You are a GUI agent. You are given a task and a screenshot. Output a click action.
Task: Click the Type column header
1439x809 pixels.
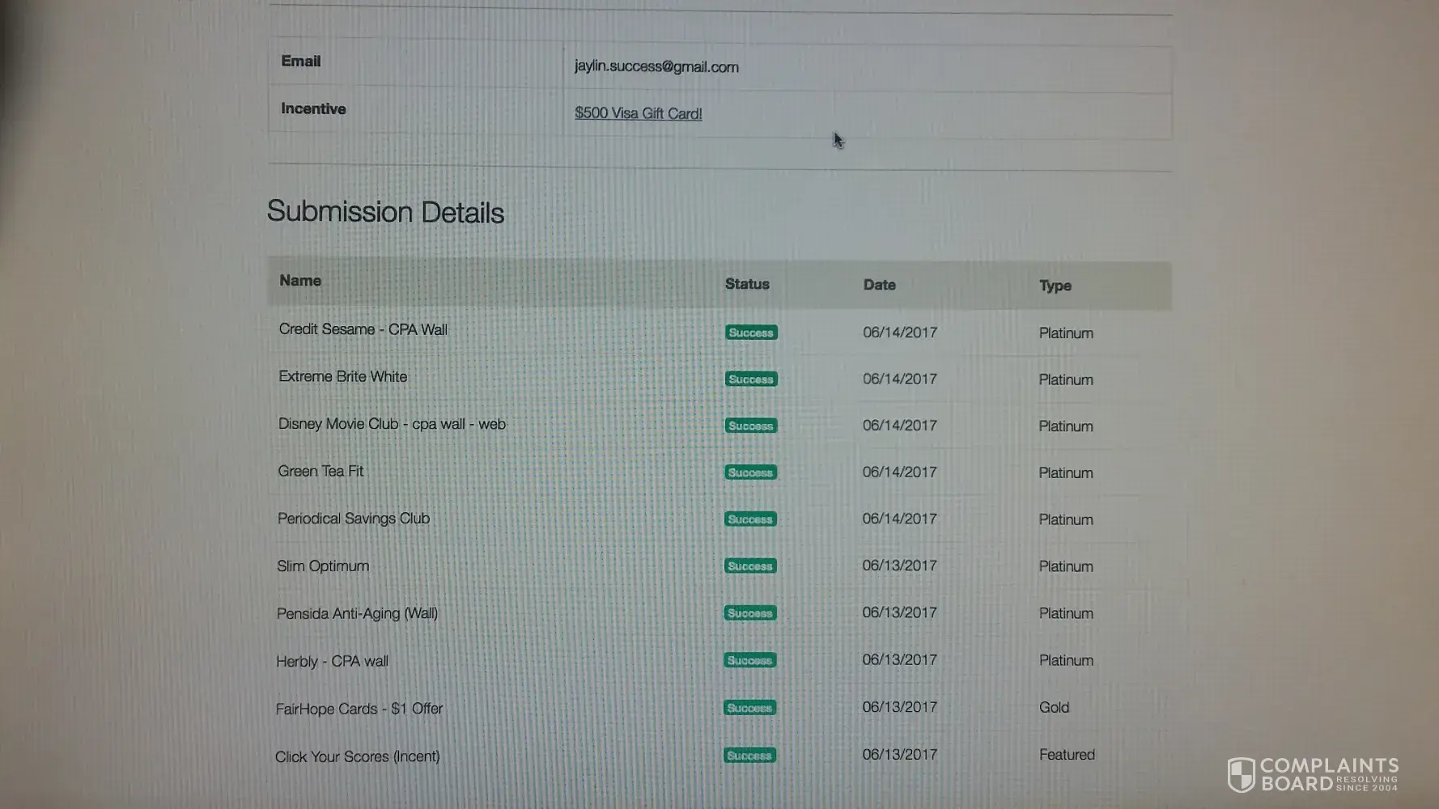1055,286
